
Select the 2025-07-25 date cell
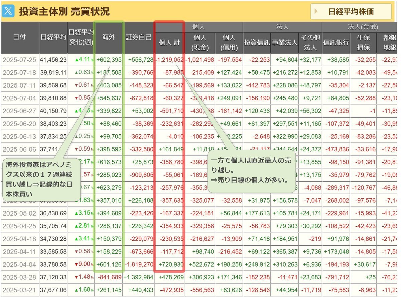pyautogui.click(x=20, y=60)
